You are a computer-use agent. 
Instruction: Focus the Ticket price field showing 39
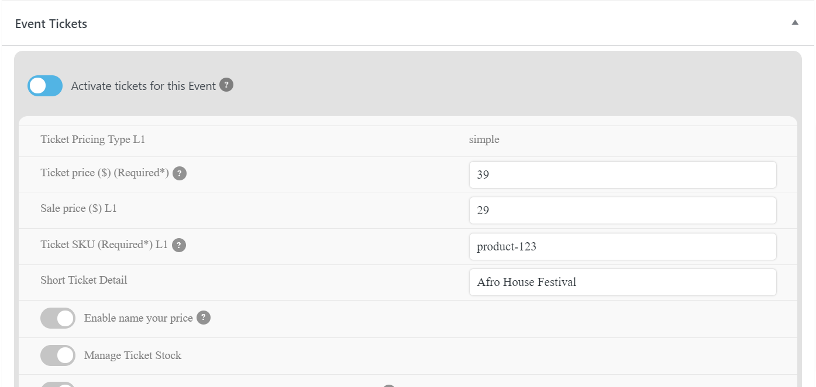click(622, 175)
